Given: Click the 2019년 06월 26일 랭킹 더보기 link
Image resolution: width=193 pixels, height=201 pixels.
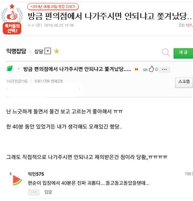Looking at the screenshot, I should point(53,7).
